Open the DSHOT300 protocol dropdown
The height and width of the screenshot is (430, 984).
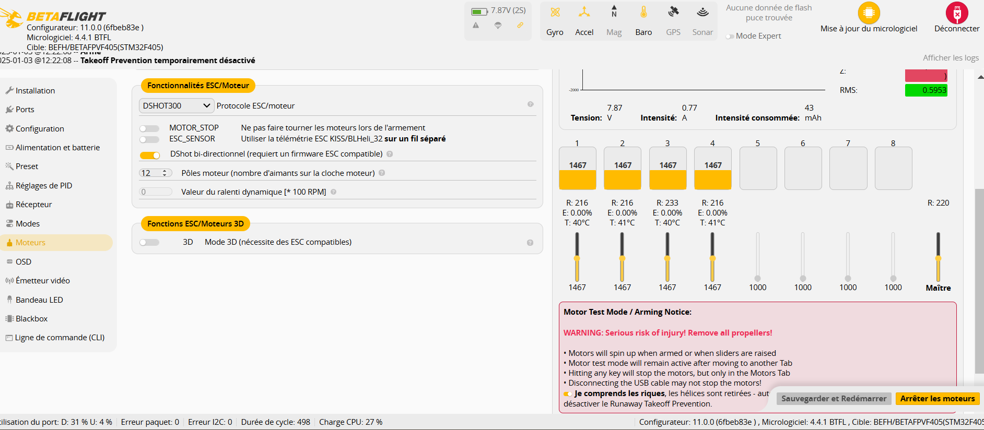[x=176, y=106]
